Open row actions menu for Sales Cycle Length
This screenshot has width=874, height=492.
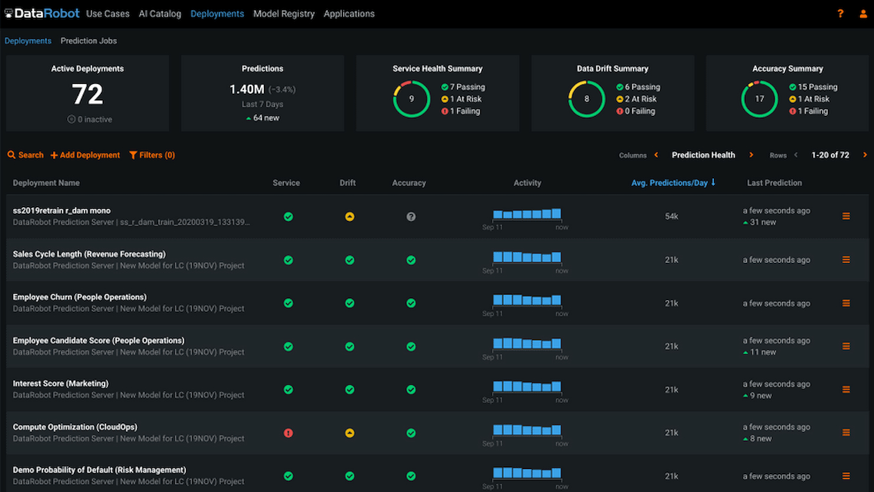coord(846,260)
